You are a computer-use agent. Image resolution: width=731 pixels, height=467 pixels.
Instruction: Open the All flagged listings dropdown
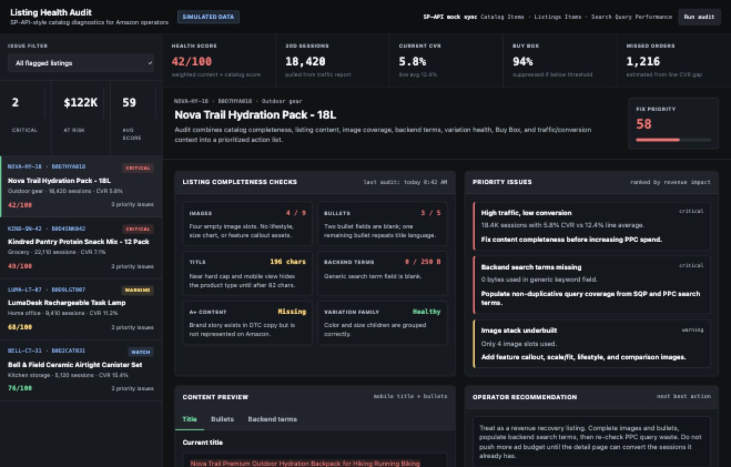81,63
